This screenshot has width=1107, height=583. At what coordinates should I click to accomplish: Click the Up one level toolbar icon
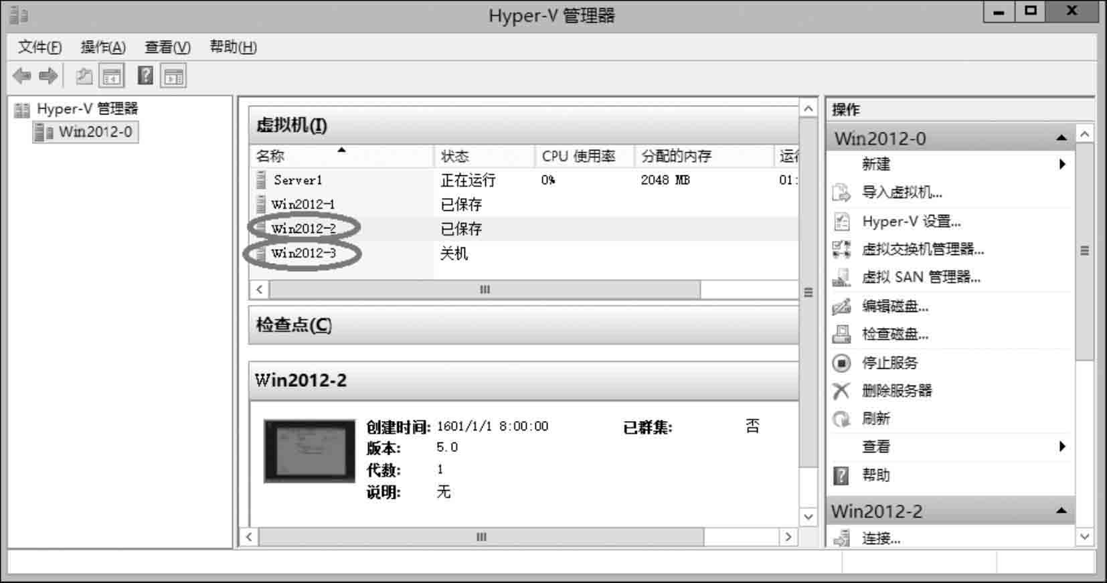click(x=84, y=76)
